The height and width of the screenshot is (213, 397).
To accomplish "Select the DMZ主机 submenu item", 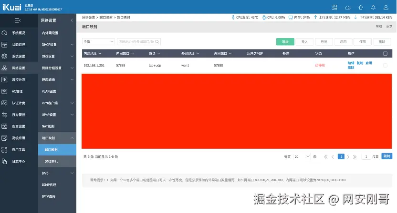I will [57, 161].
